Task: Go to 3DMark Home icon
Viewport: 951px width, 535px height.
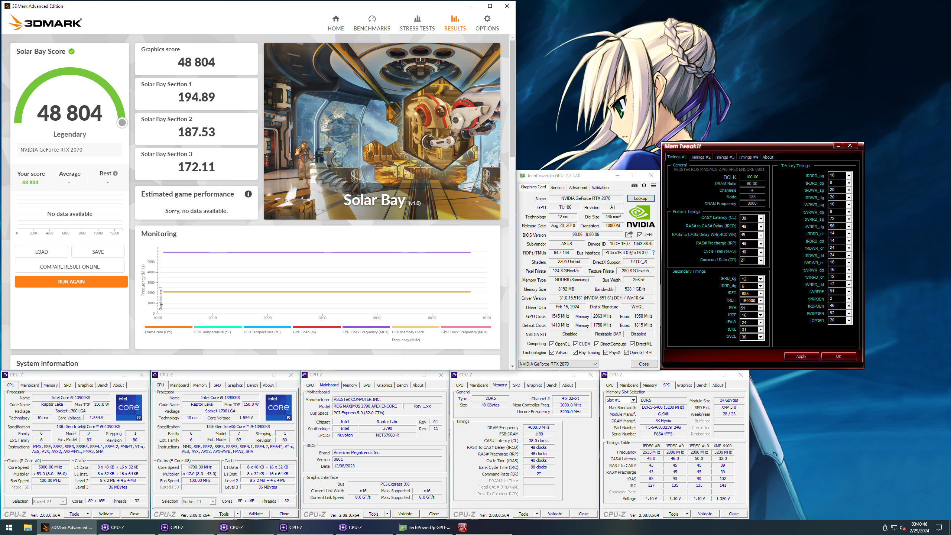Action: point(335,19)
